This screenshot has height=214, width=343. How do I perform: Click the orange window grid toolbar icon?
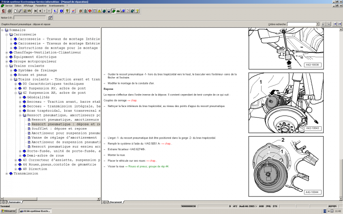click(x=81, y=11)
